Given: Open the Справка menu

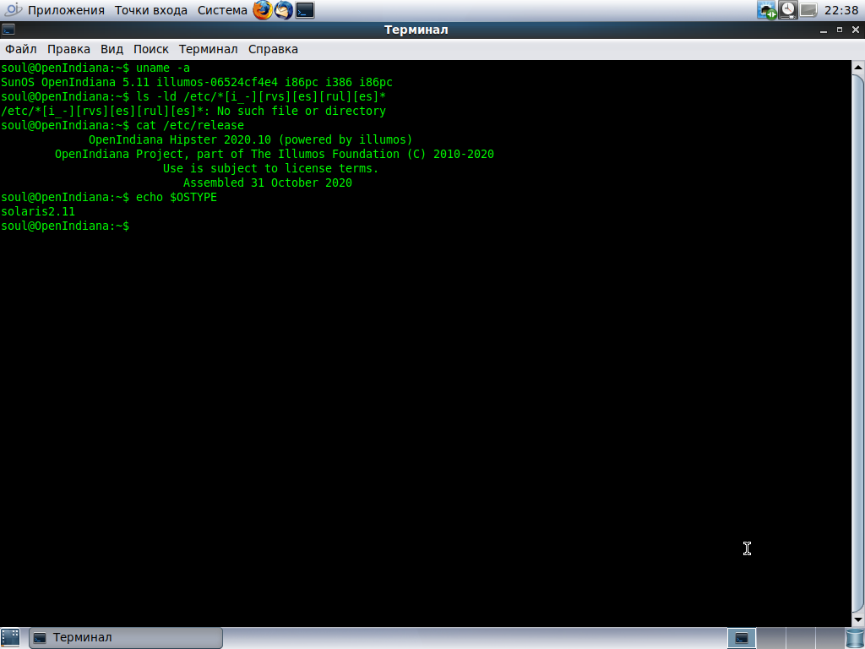Looking at the screenshot, I should (273, 49).
